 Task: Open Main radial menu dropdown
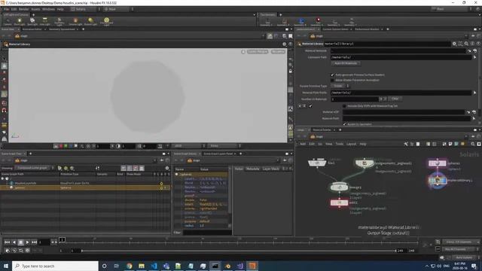point(118,9)
